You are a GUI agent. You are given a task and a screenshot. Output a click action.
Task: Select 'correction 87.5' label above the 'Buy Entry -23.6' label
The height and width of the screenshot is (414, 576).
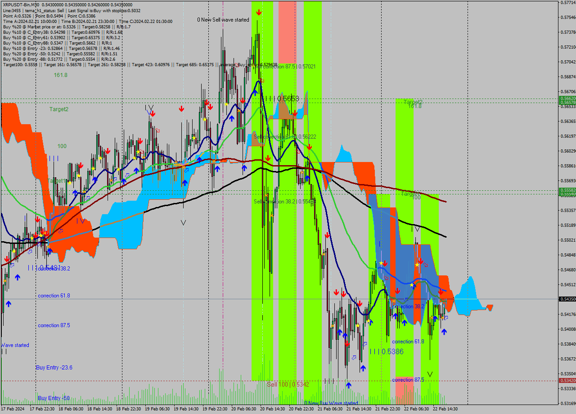click(54, 325)
